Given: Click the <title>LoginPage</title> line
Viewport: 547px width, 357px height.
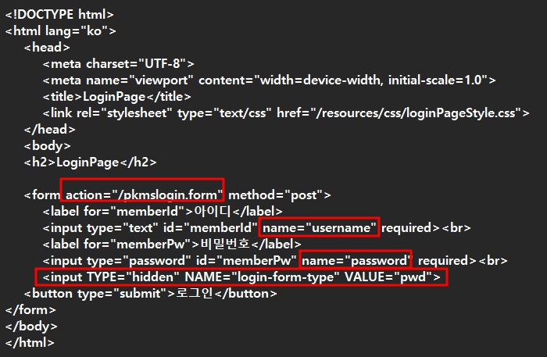Looking at the screenshot, I should pyautogui.click(x=117, y=97).
